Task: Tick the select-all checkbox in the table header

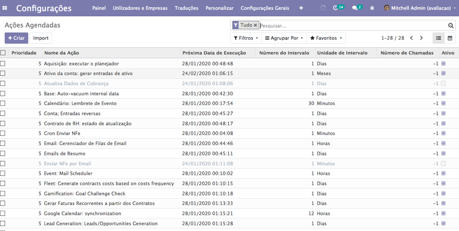Action: (x=3, y=53)
